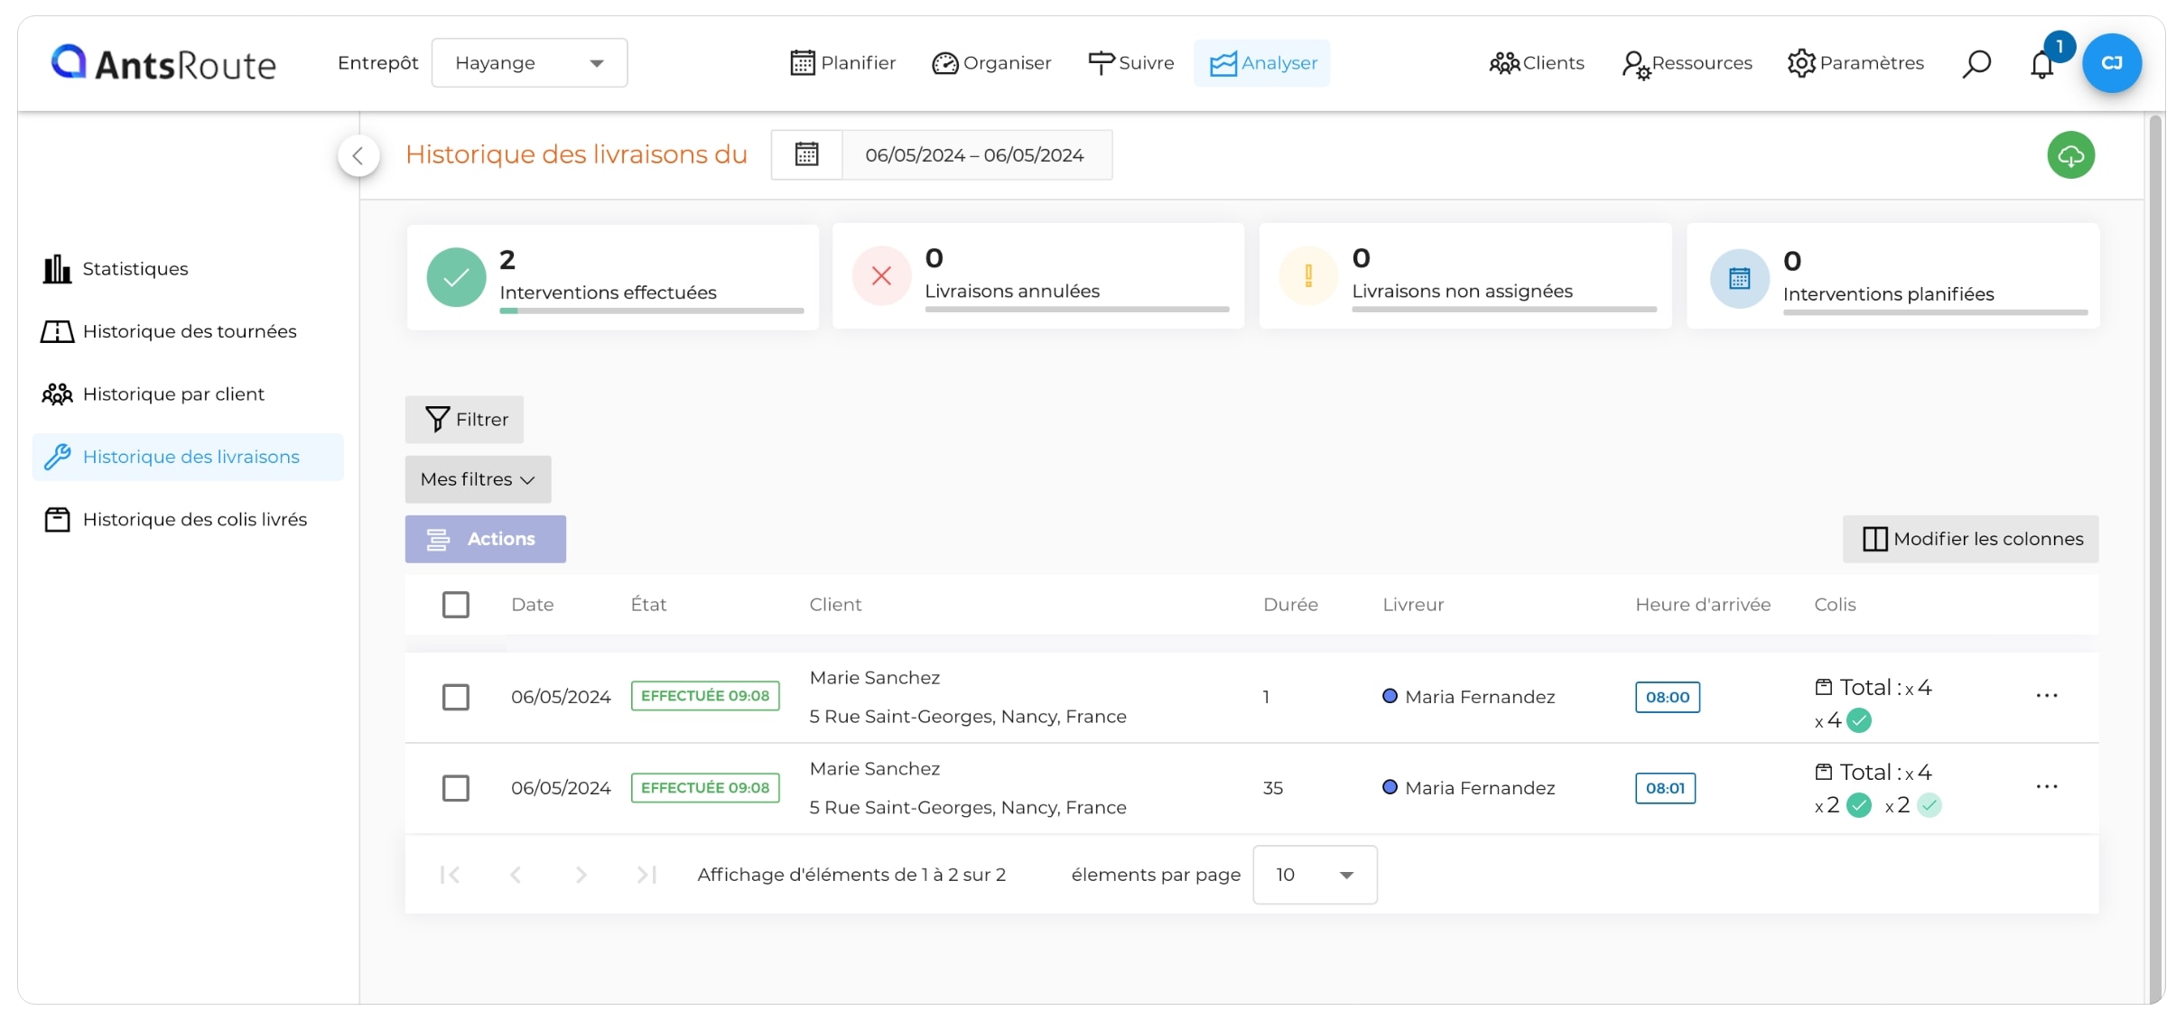Open the Organiser menu
Image resolution: width=2176 pixels, height=1020 pixels.
pyautogui.click(x=991, y=63)
